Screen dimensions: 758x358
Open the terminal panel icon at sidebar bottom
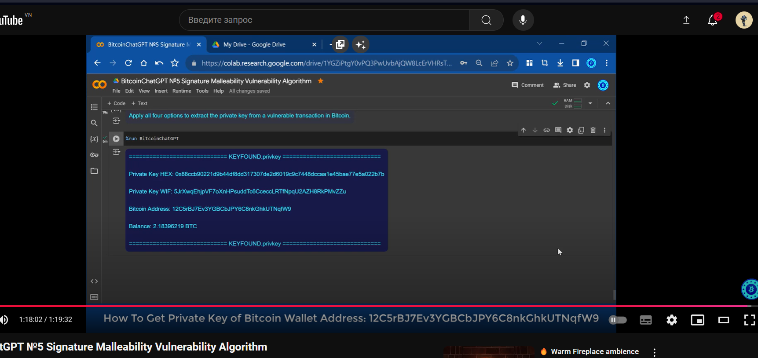tap(94, 297)
